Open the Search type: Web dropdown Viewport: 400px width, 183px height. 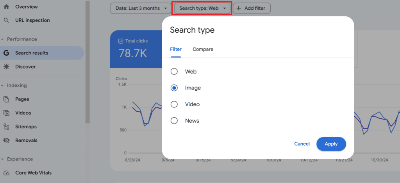coord(203,9)
